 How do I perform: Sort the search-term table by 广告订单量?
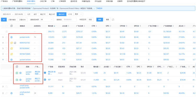(x=158, y=26)
